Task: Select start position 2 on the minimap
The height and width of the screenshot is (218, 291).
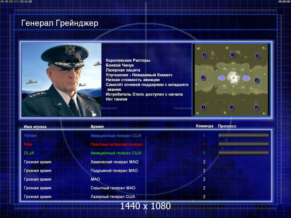Action: point(232,107)
